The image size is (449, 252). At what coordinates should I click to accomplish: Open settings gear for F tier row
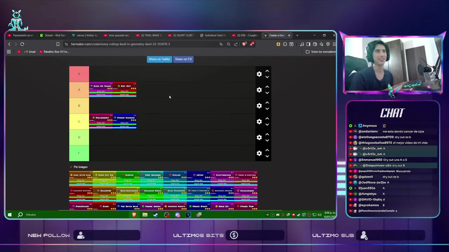pyautogui.click(x=259, y=153)
